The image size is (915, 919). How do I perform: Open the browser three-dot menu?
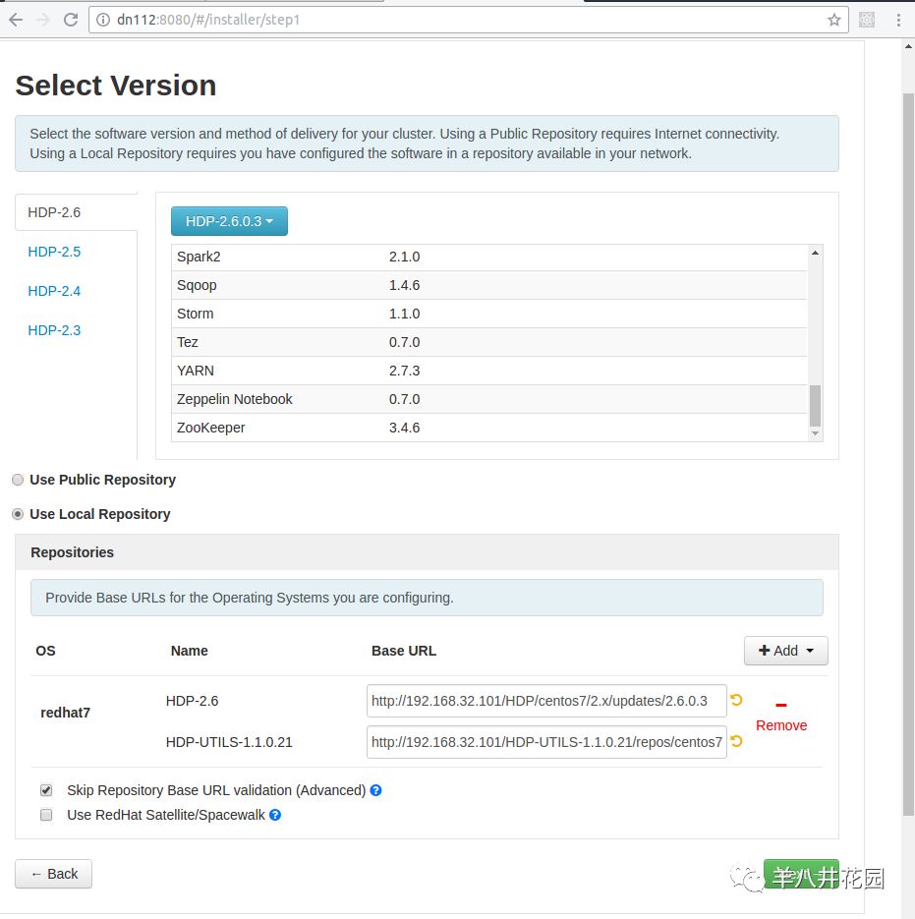[898, 20]
